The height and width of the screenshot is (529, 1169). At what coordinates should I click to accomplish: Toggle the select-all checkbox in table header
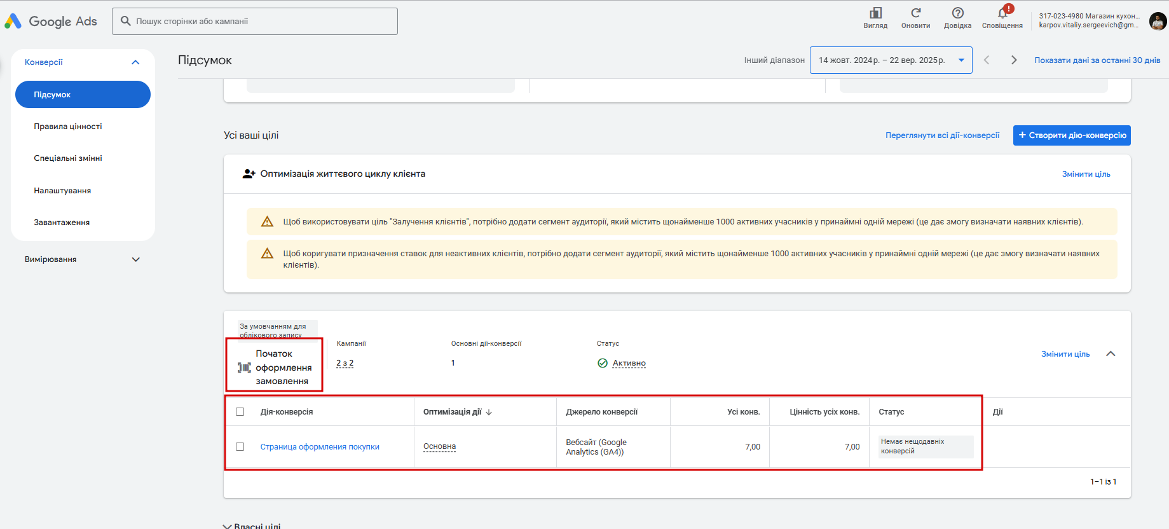(x=240, y=412)
